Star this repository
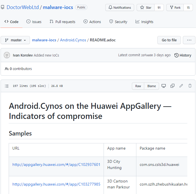 pyautogui.click(x=146, y=8)
